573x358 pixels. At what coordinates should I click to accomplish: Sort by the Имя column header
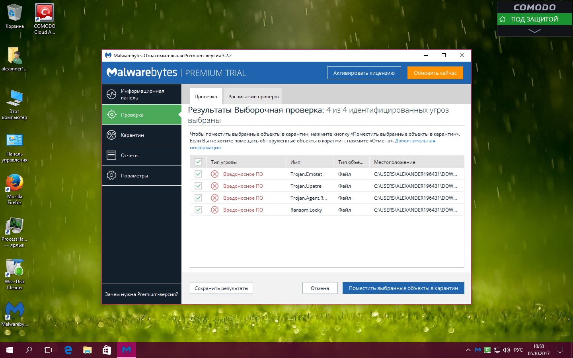coord(310,162)
